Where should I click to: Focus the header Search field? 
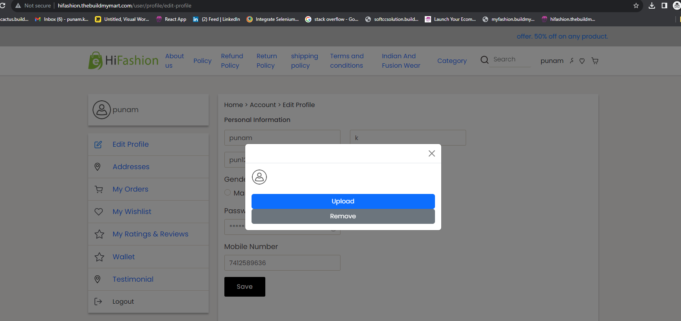pyautogui.click(x=510, y=59)
